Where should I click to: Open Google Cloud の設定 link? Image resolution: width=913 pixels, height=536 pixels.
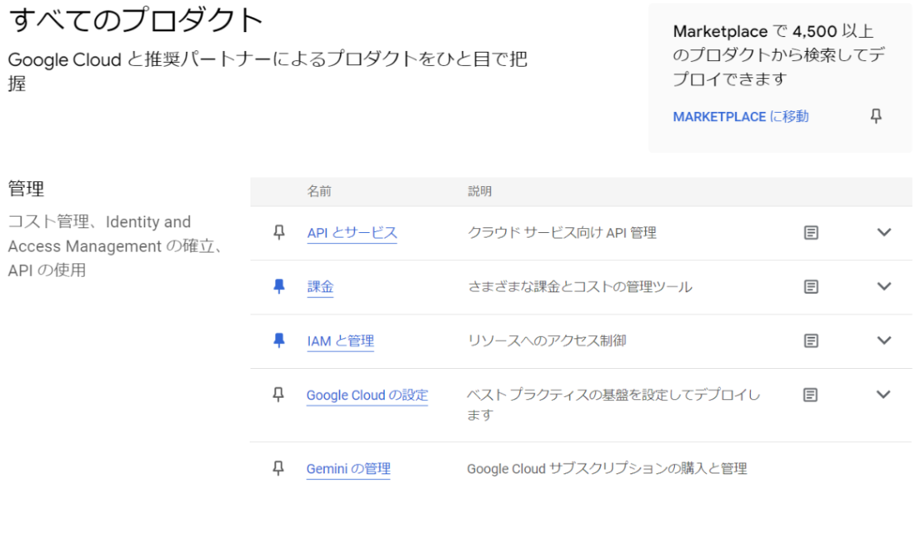pos(368,395)
